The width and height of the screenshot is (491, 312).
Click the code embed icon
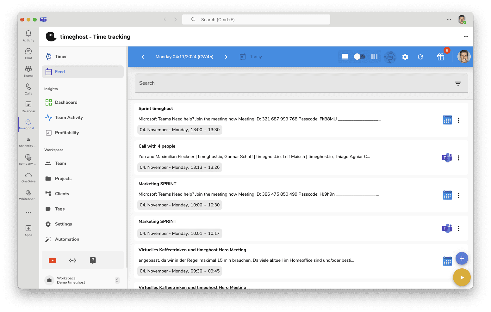pos(72,260)
